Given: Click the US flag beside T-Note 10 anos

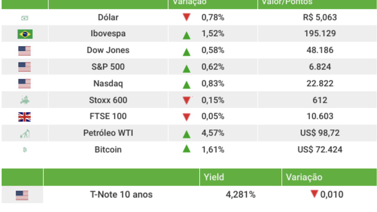Looking at the screenshot, I should pos(22,195).
